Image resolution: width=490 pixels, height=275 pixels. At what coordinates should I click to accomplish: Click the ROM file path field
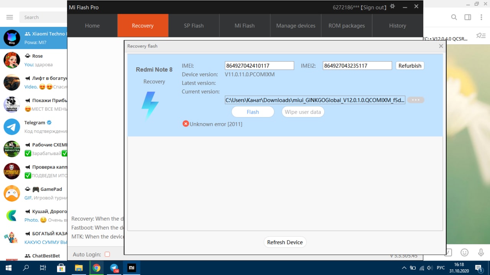[x=315, y=100]
